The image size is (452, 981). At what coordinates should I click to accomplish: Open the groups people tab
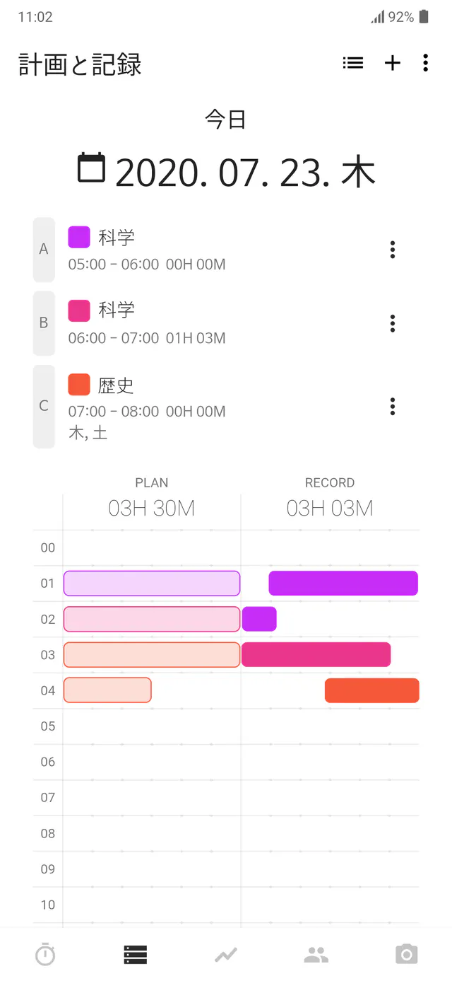pos(316,955)
